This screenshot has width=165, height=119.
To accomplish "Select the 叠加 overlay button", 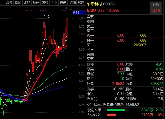I will click(x=18, y=3).
